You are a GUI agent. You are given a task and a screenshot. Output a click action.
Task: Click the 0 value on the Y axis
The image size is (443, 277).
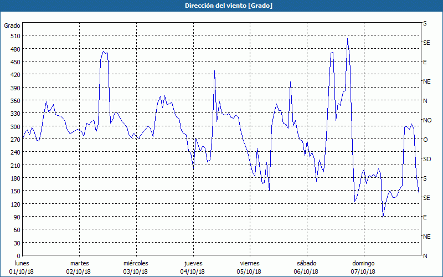pyautogui.click(x=19, y=256)
